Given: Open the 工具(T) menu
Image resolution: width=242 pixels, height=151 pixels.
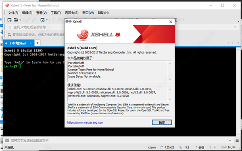Looking at the screenshot, I should (x=56, y=13).
